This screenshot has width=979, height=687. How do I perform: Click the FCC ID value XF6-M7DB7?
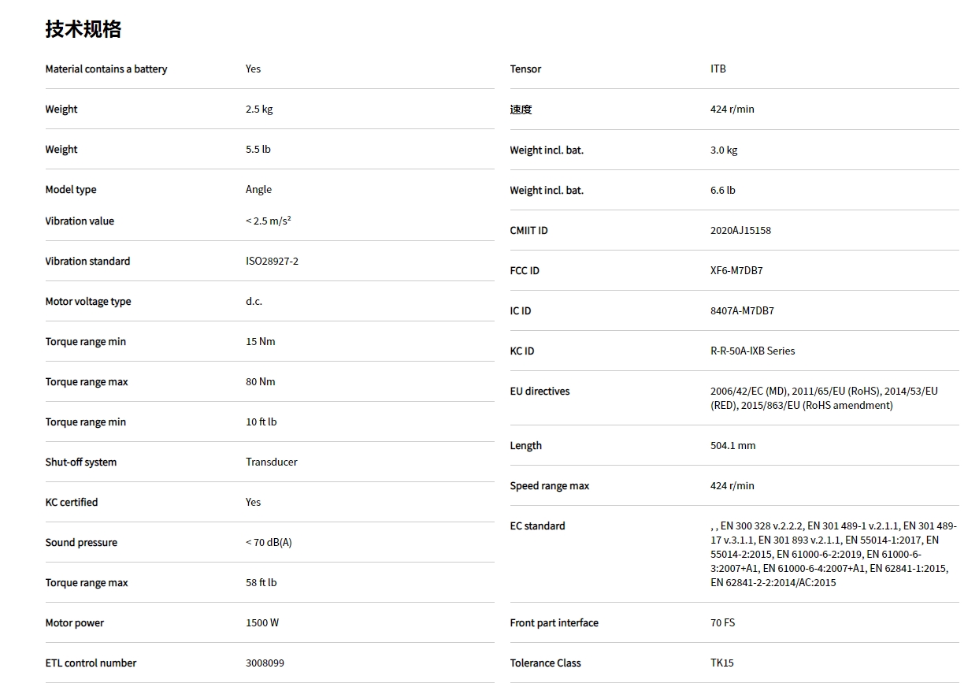[x=736, y=270]
